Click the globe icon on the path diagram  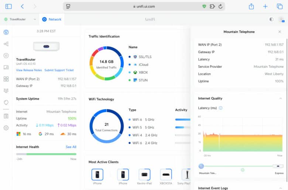201,166
